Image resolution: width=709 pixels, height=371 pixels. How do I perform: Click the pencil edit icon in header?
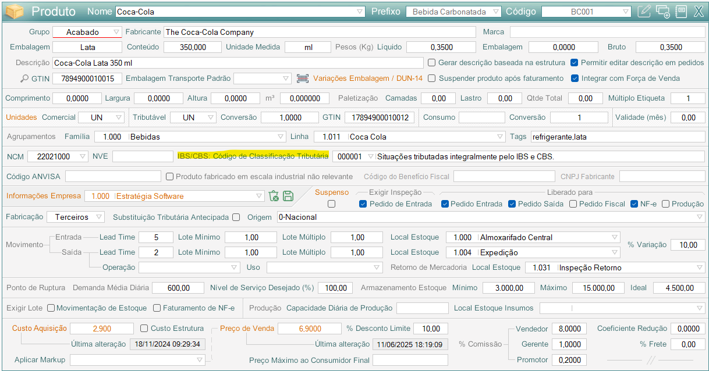pos(644,11)
